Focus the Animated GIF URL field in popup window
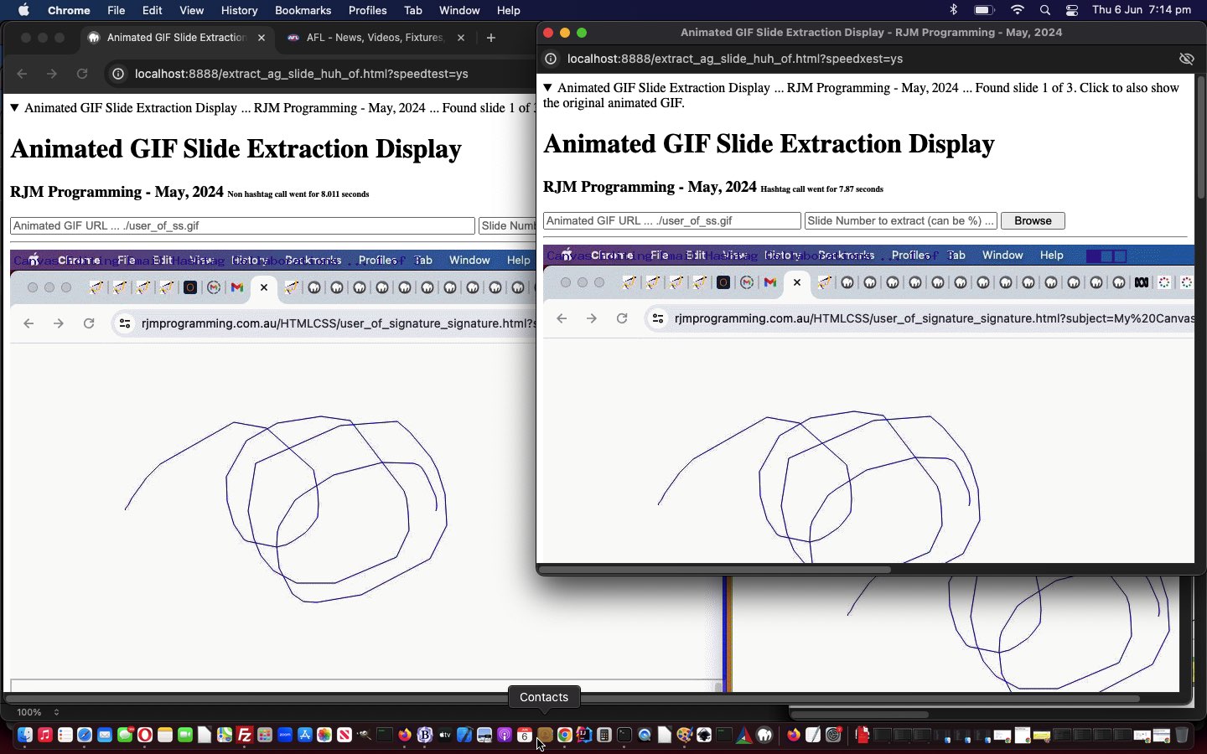1207x754 pixels. (672, 220)
